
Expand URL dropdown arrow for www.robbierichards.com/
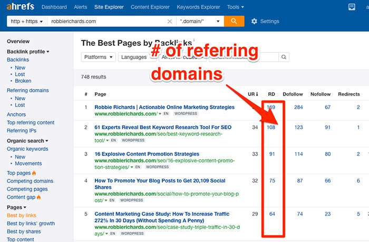pos(160,114)
